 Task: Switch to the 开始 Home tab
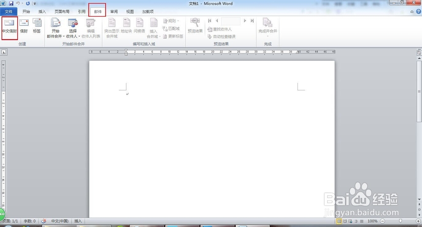[26, 11]
